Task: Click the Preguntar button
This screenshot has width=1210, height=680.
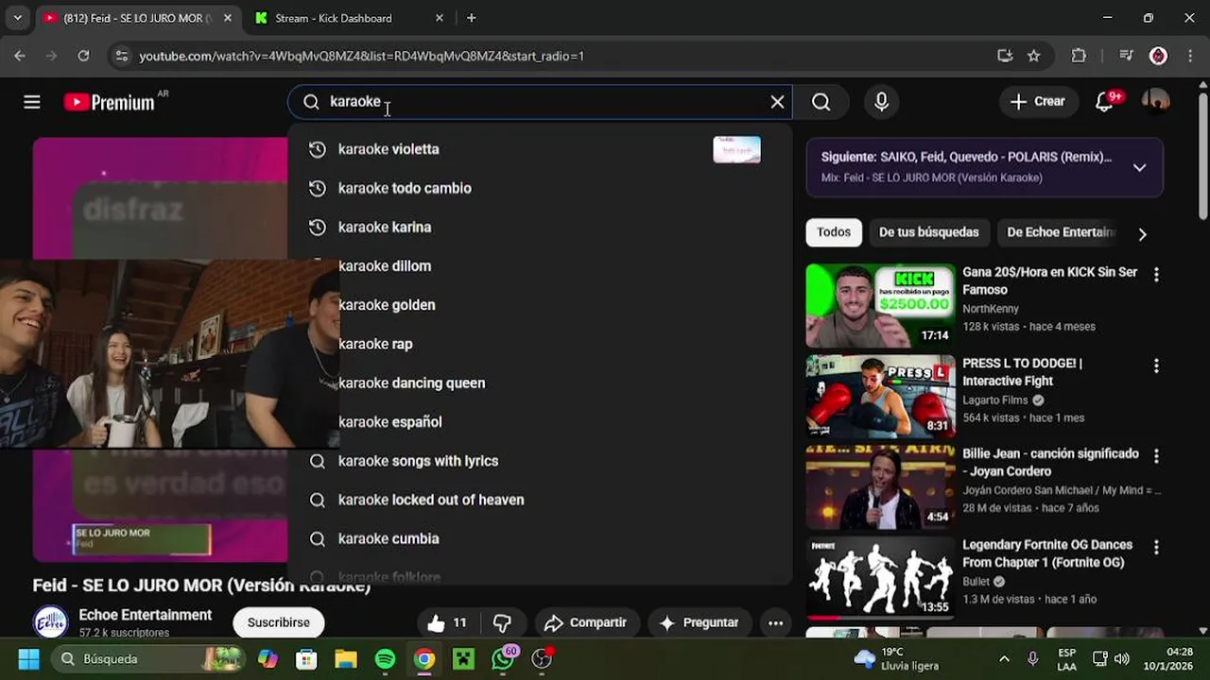Action: [x=699, y=622]
